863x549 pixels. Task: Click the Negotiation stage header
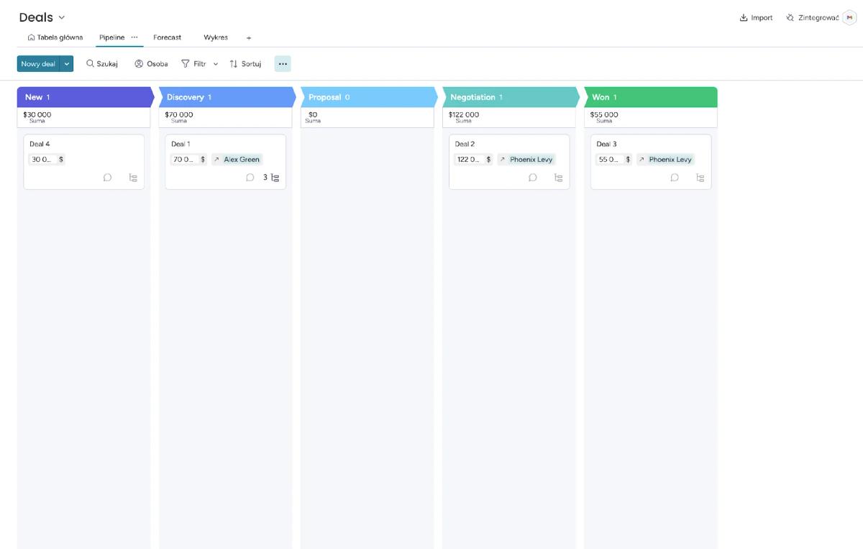(511, 97)
